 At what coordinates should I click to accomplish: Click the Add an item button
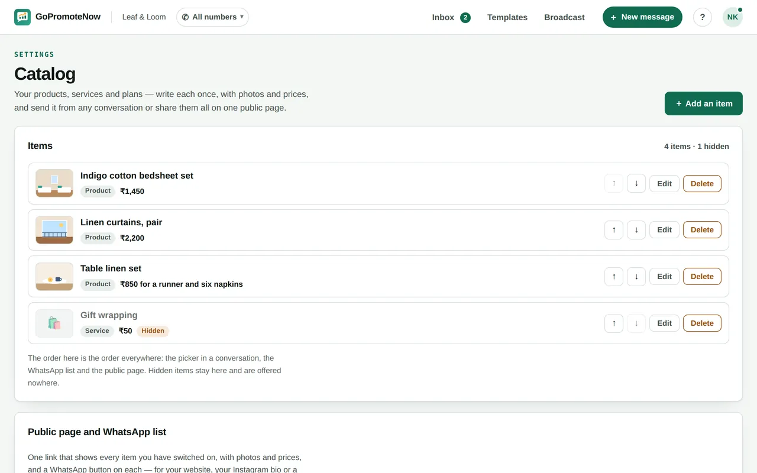[x=704, y=103]
